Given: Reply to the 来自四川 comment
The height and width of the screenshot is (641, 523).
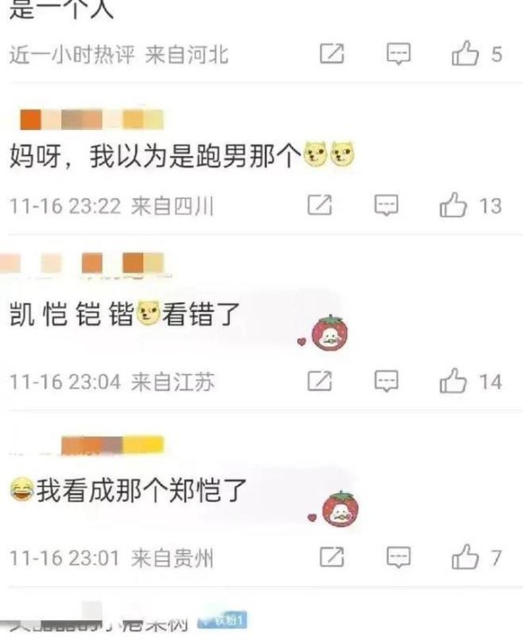Looking at the screenshot, I should [x=386, y=205].
